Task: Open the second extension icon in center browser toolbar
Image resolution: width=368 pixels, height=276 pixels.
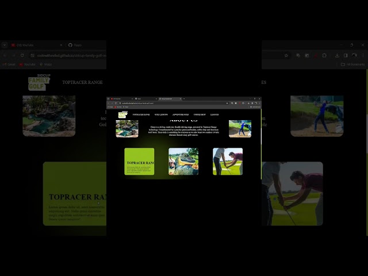Action: [236, 103]
